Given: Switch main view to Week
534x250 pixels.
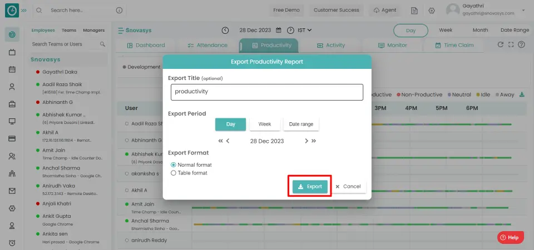Looking at the screenshot, I should pyautogui.click(x=446, y=30).
